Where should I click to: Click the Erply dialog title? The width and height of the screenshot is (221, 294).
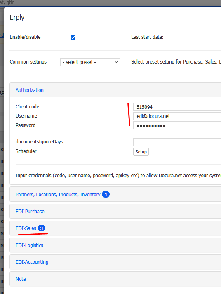(x=17, y=17)
